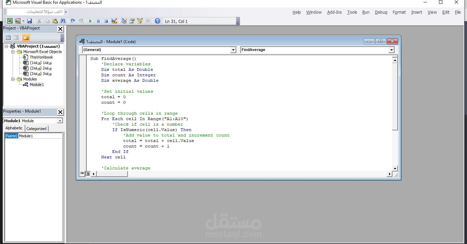The image size is (467, 244).
Task: Open Object Browser toolbar icon
Action: click(140, 21)
